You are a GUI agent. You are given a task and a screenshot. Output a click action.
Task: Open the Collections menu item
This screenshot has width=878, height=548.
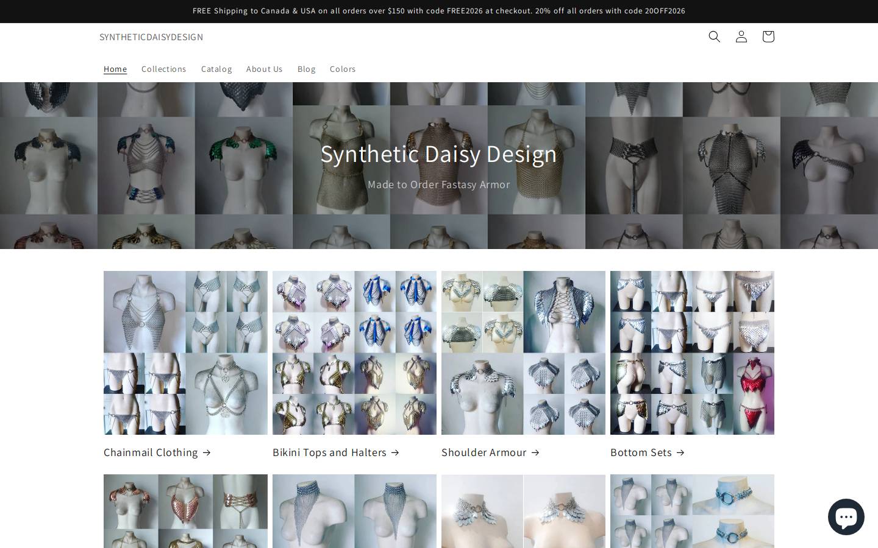163,69
